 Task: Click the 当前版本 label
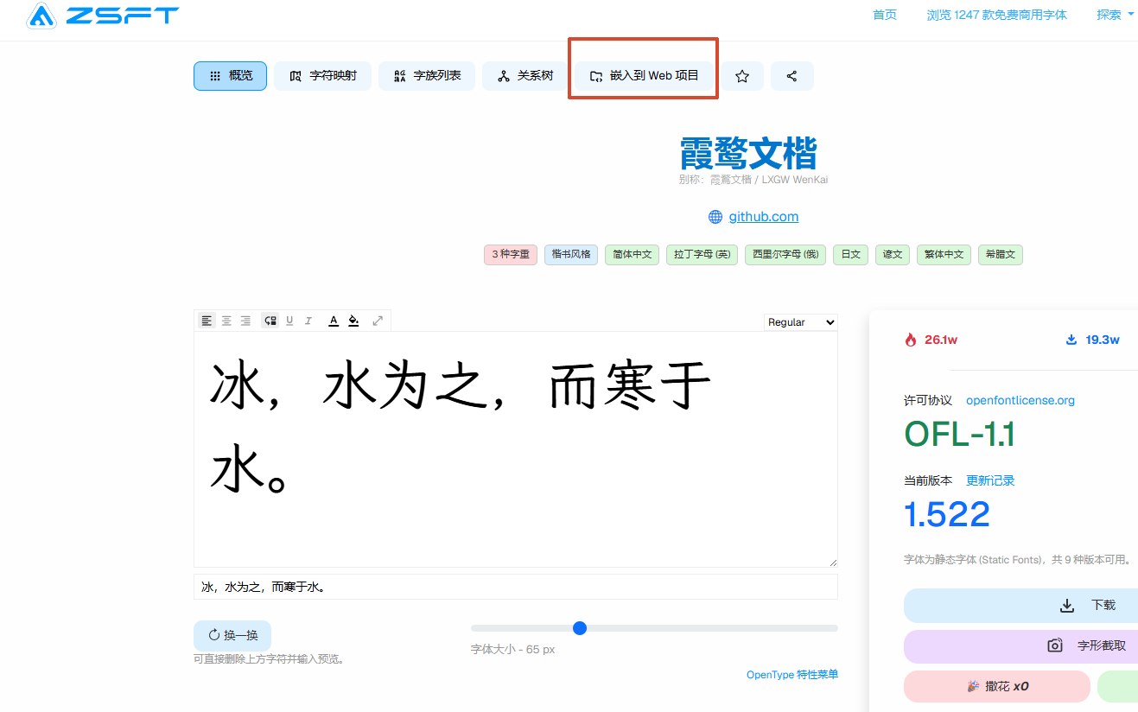pos(928,480)
